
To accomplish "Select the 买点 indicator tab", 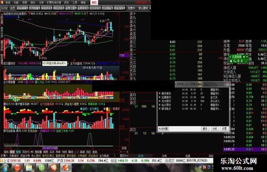I will (52, 152).
